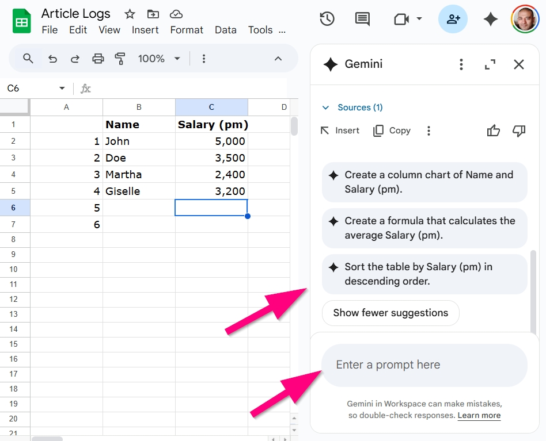Expand the Gemini panel to full size

(x=490, y=64)
